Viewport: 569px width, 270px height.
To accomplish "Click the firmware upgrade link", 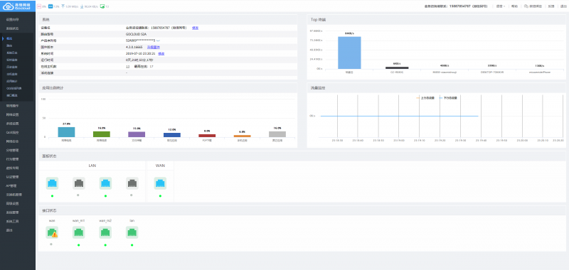I will (154, 47).
